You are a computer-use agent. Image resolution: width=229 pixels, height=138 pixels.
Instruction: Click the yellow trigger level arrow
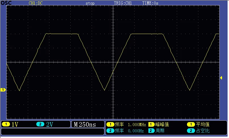coord(221,78)
